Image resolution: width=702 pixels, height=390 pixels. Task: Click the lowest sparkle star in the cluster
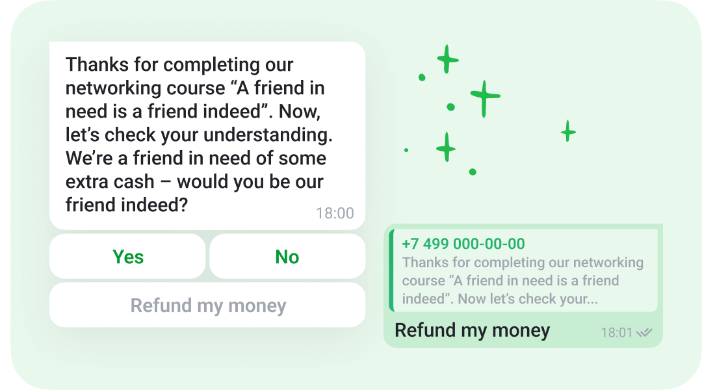click(446, 147)
